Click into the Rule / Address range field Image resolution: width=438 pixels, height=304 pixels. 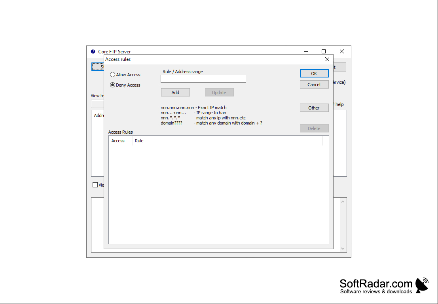click(203, 79)
